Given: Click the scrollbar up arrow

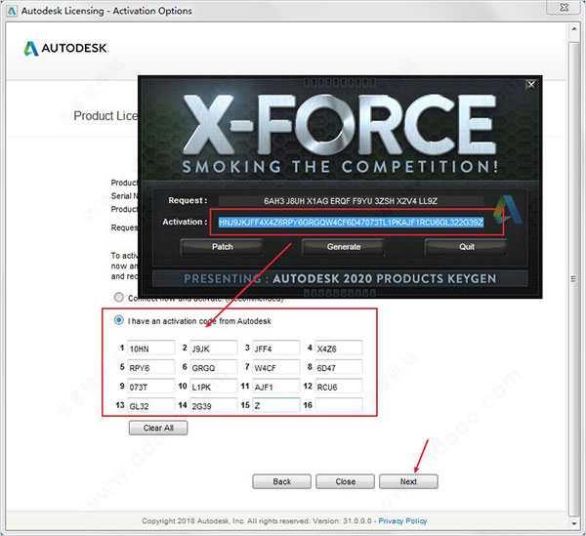Looking at the screenshot, I should click(574, 29).
